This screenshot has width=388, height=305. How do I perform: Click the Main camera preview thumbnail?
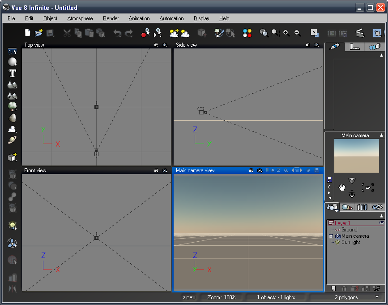coord(356,156)
